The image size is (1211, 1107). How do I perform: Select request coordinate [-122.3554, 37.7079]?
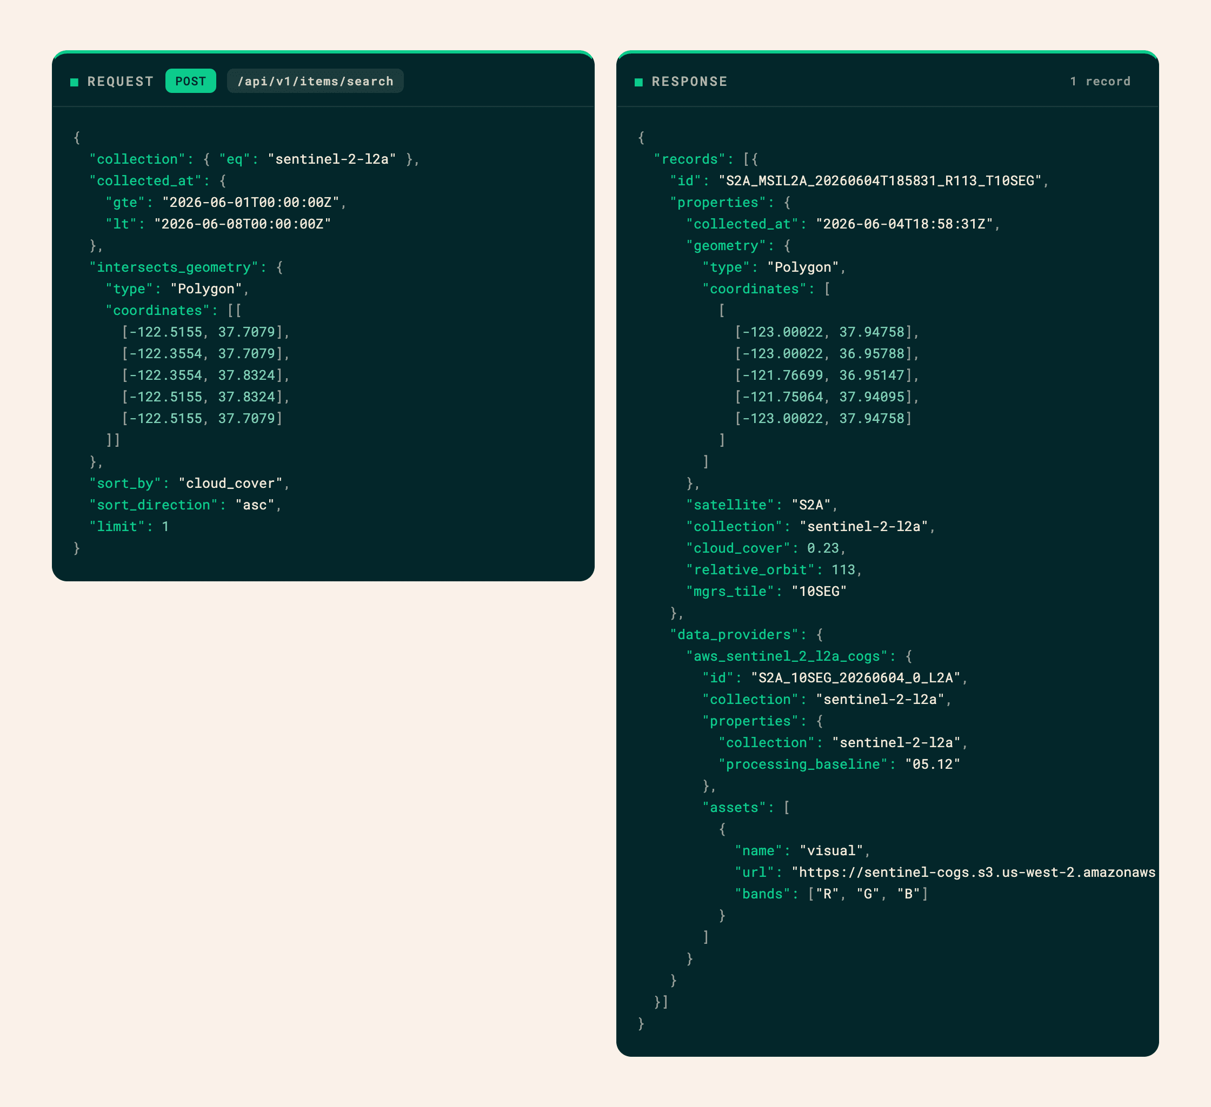click(202, 353)
